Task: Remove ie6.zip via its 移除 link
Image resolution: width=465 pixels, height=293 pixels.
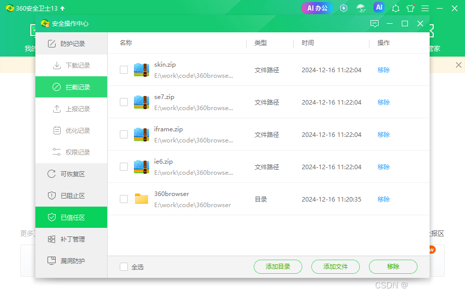Action: 384,167
